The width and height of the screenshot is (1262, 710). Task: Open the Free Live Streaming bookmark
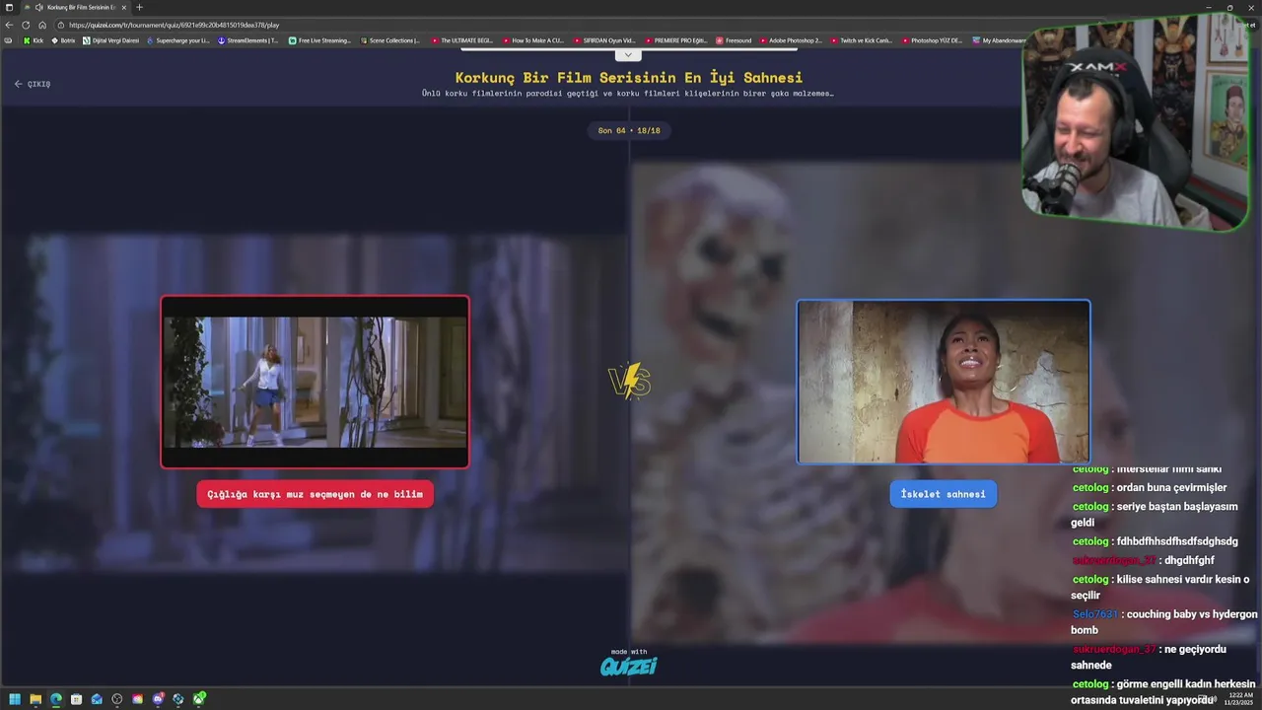pyautogui.click(x=319, y=40)
